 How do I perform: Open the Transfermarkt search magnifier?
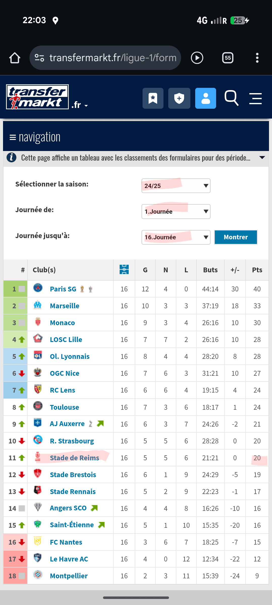[231, 98]
